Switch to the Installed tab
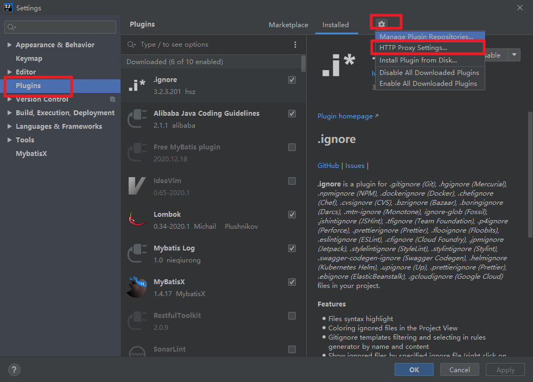 point(335,25)
